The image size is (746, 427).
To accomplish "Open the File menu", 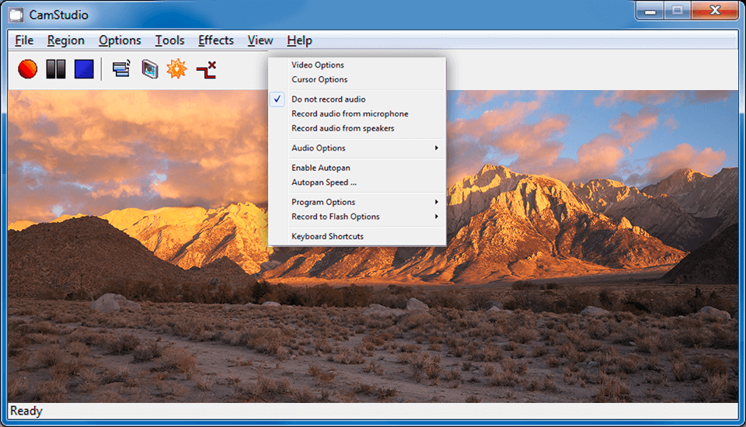I will tap(24, 40).
